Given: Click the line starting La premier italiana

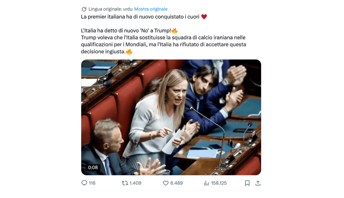Looking at the screenshot, I should 144,17.
